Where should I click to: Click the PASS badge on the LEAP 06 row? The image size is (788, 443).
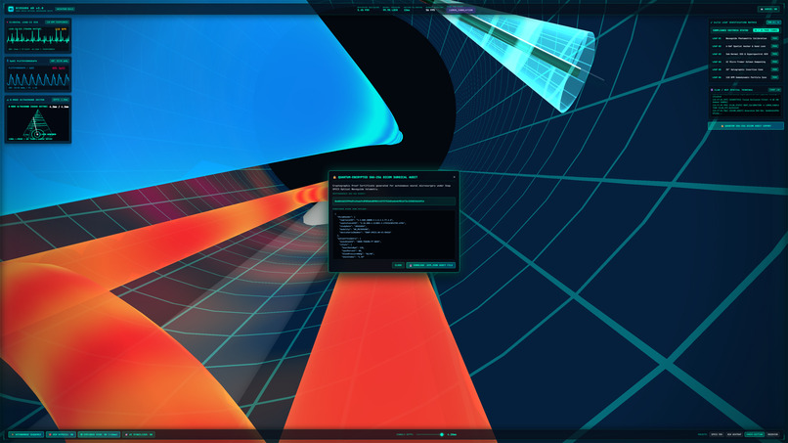(x=774, y=77)
